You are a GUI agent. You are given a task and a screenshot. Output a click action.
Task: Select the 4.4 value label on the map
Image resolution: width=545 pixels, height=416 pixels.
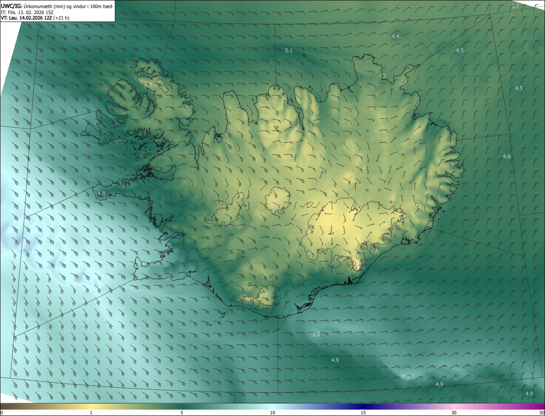[x=396, y=37]
